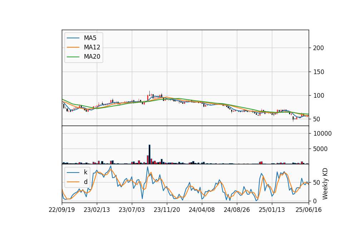Image resolution: width=343 pixels, height=247 pixels.
Task: Click the 23/07/03 date axis label
Action: [132, 210]
